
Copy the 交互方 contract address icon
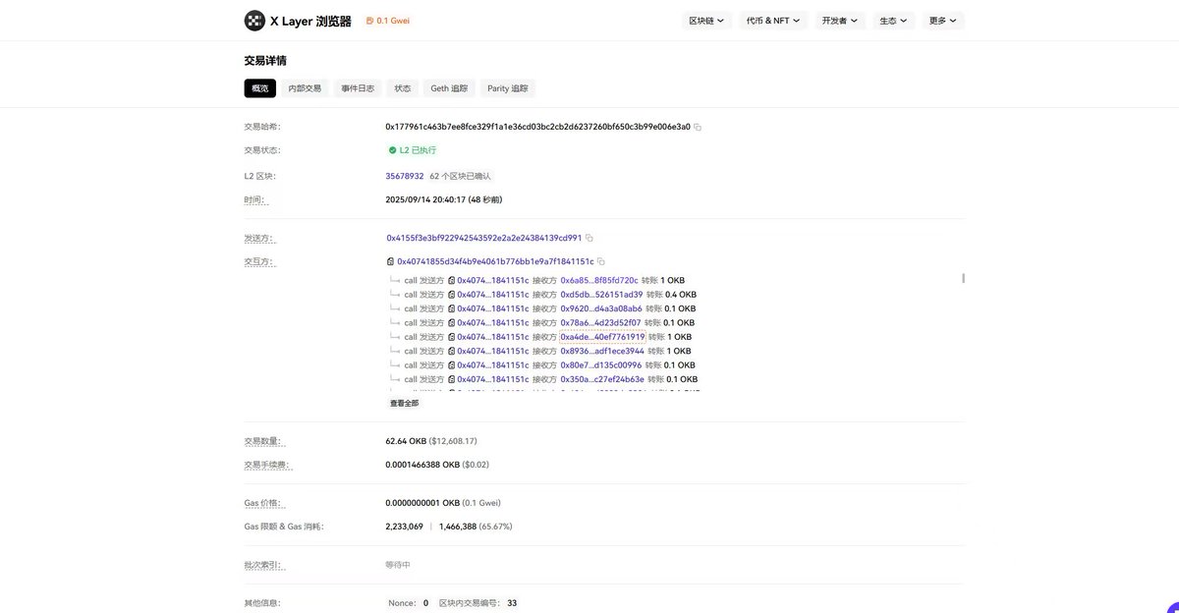(x=601, y=259)
